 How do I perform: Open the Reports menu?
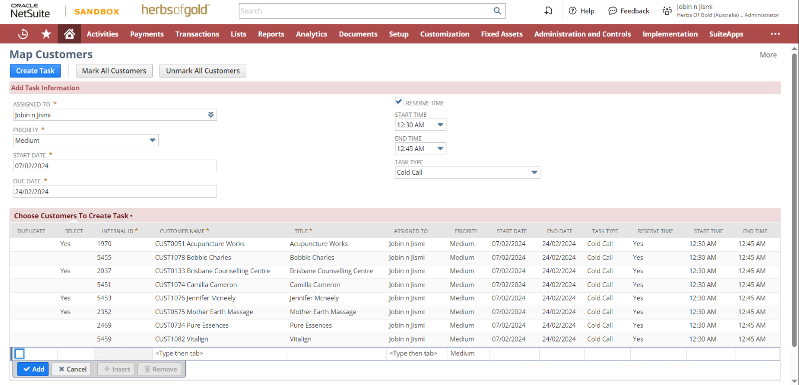coord(271,34)
